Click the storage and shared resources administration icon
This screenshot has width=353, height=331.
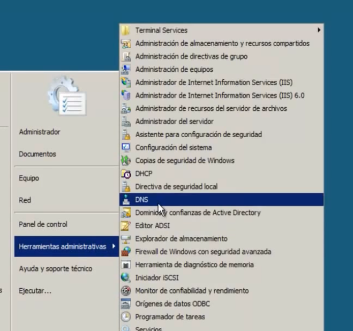click(126, 43)
